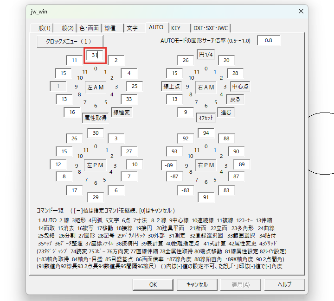Click the 左AM 11 o'clock input box showing 11
This screenshot has height=301, width=334.
[x=74, y=60]
